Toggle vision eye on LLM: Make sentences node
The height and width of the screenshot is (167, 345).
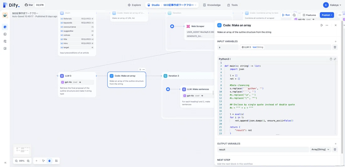click(x=202, y=96)
